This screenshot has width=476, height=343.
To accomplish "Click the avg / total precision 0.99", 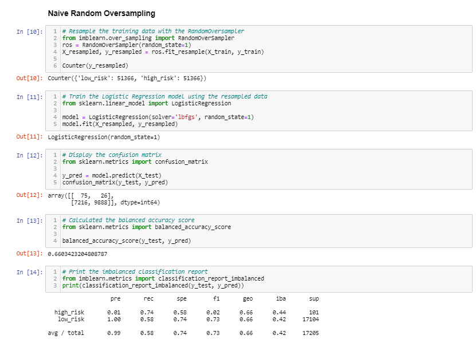I will pyautogui.click(x=114, y=333).
